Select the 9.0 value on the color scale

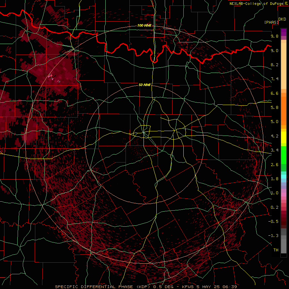point(275,50)
